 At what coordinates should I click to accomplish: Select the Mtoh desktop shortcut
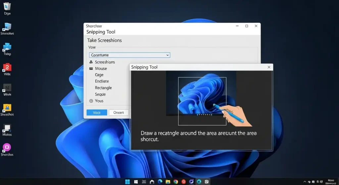point(7,90)
